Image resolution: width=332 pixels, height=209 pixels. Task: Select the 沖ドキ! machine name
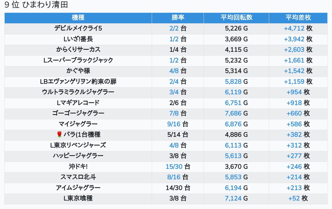coord(78,167)
